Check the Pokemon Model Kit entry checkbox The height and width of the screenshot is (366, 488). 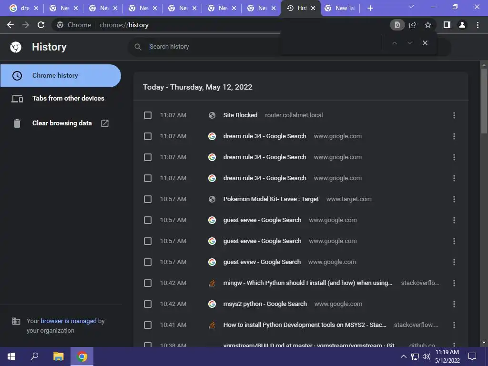148,199
